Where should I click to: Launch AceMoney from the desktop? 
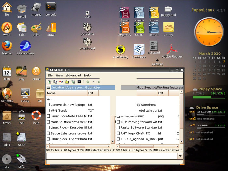(x=121, y=52)
